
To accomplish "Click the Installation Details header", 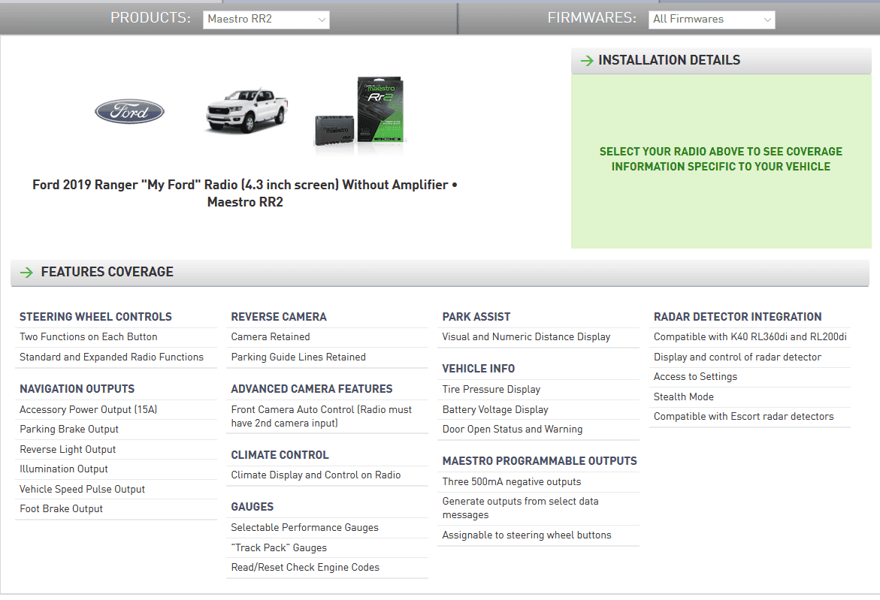I will click(721, 61).
